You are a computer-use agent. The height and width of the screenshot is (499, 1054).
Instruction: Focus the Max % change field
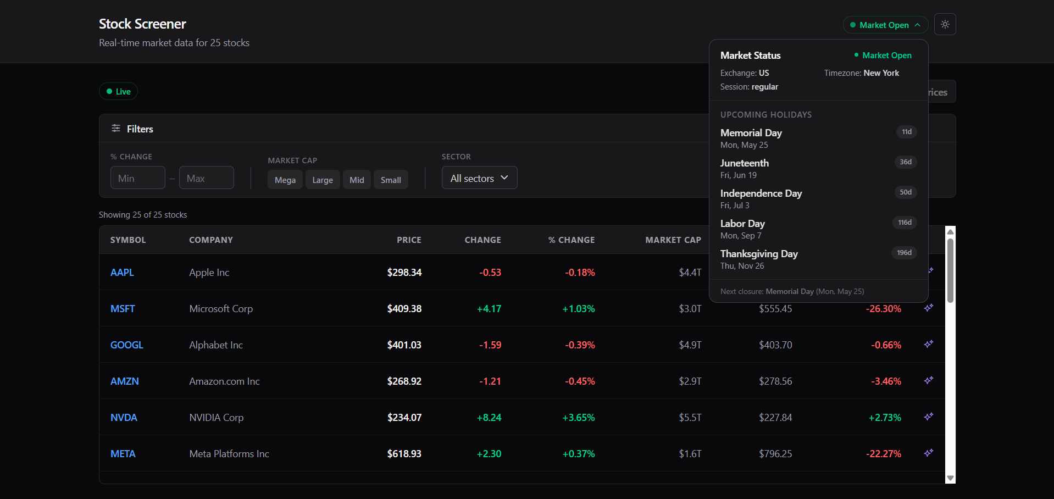pyautogui.click(x=207, y=178)
